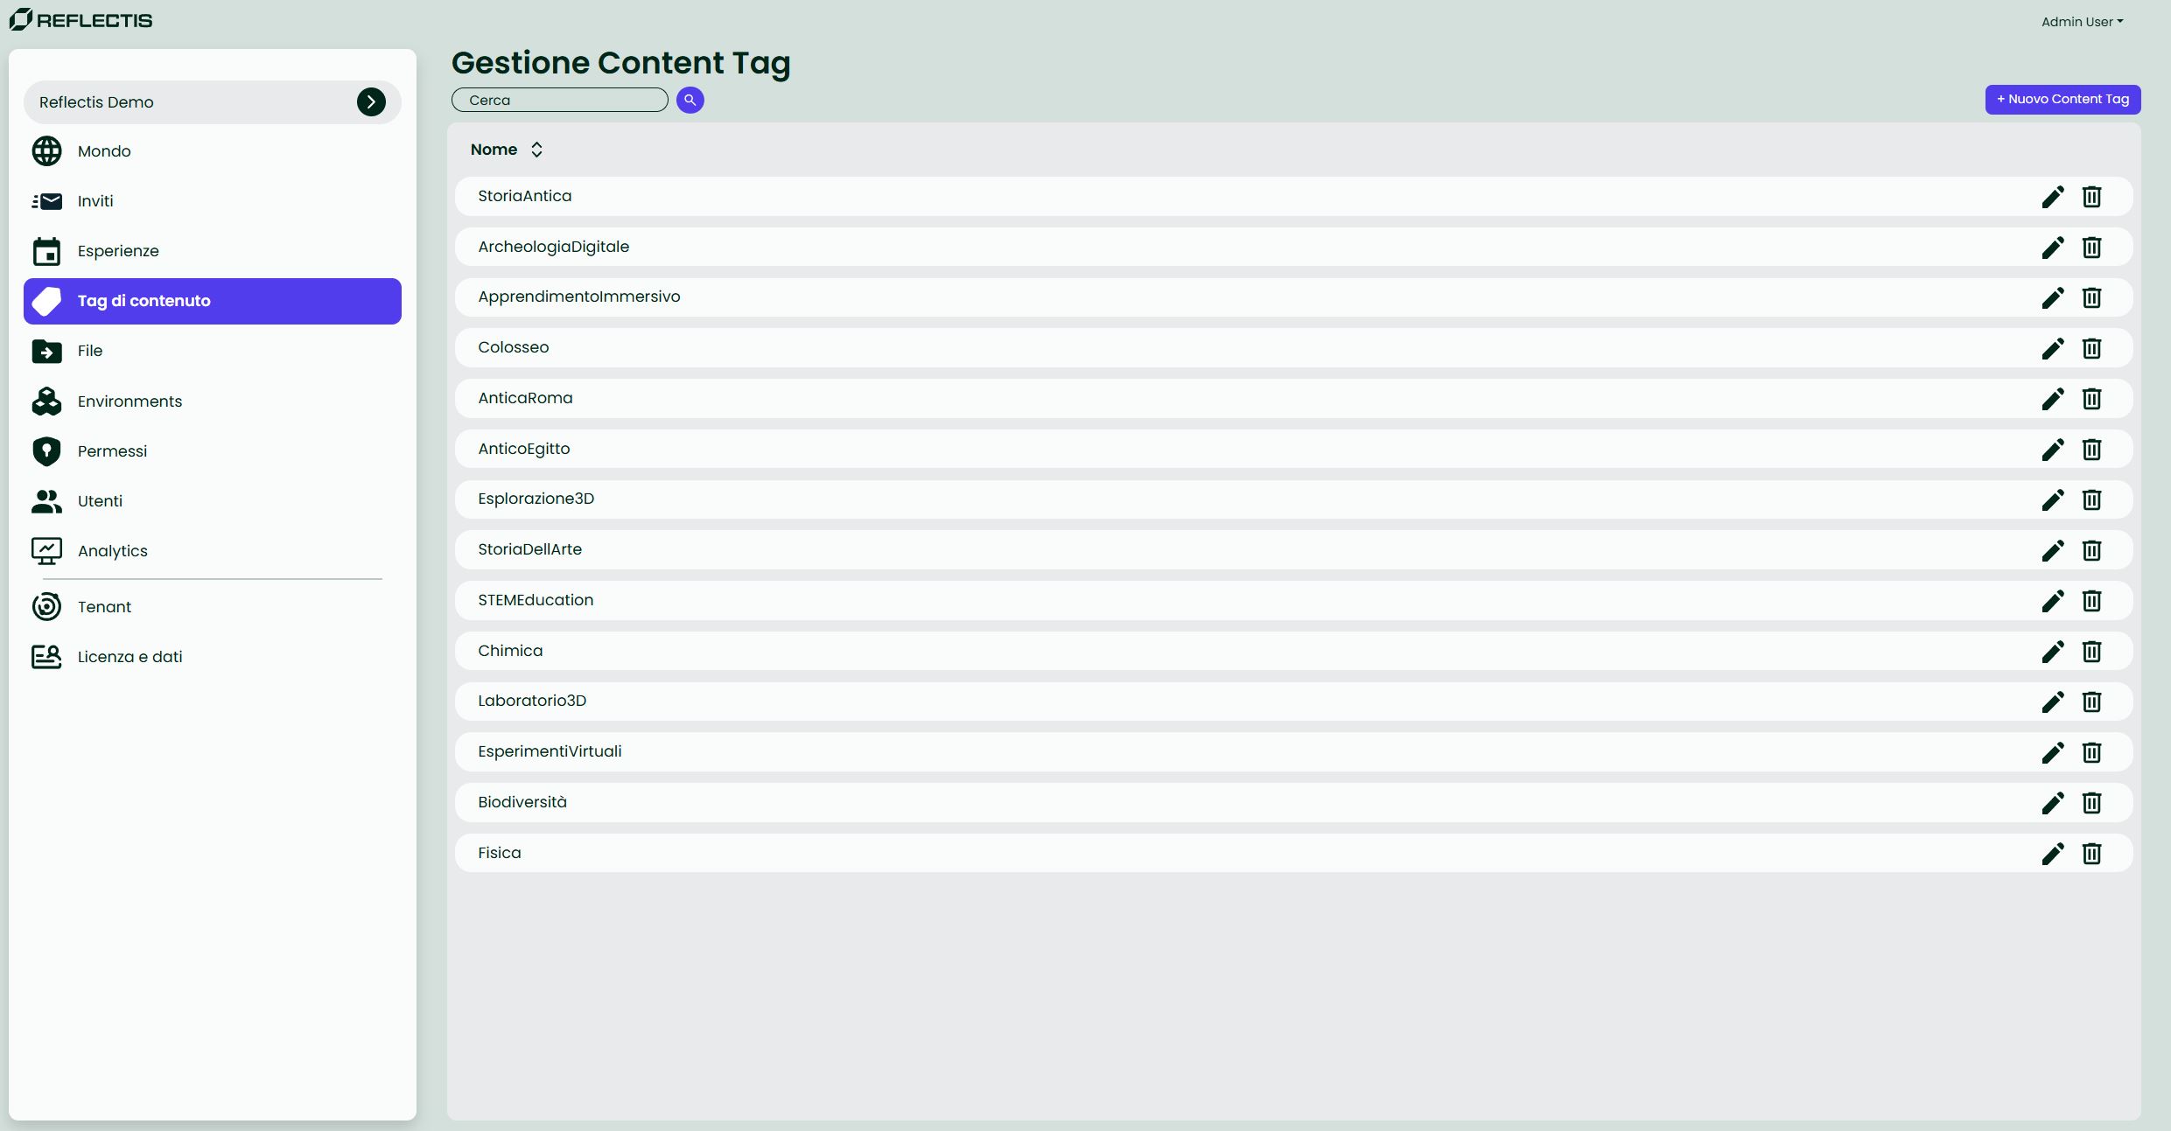Open Analytics via the chart icon

[x=46, y=551]
